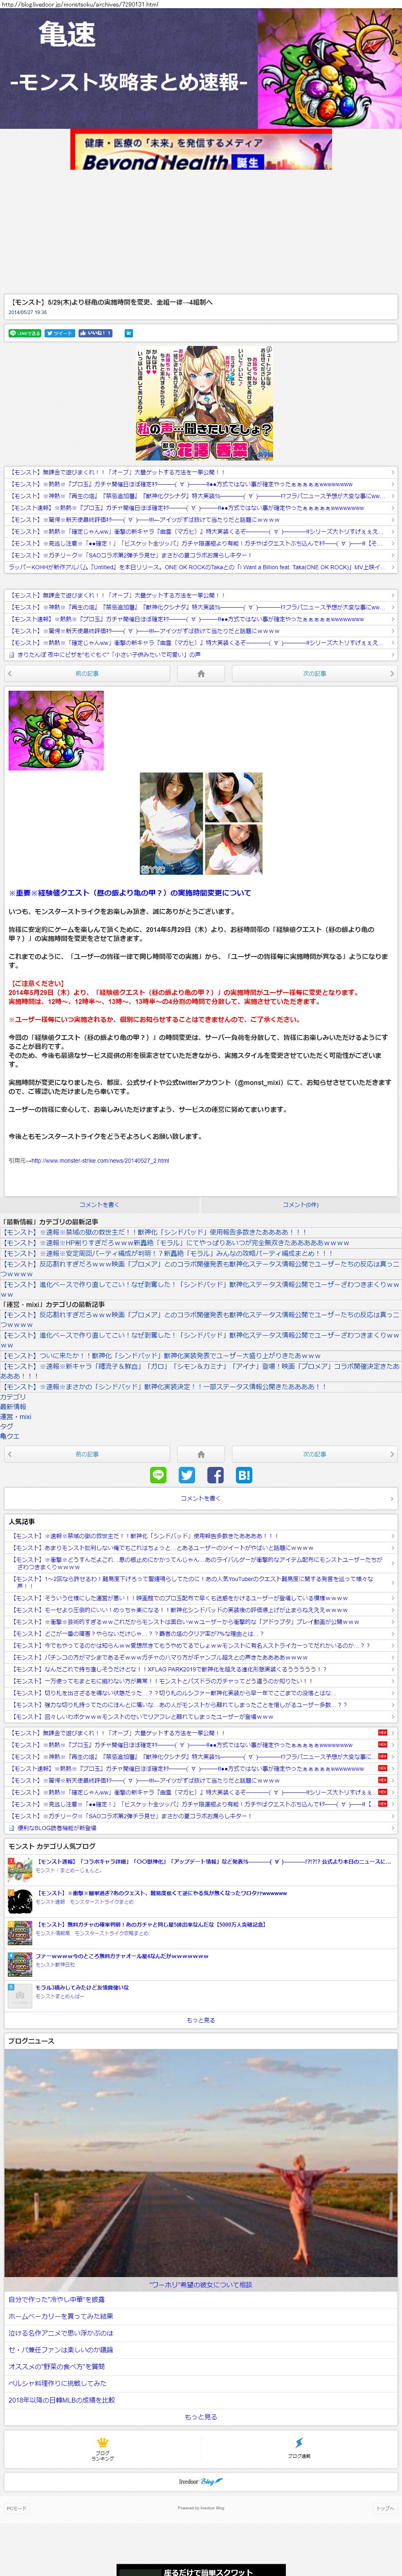Open きりたんぽ 夜中にピザを related row
Screen dimensions: 402x2576
pos(201,655)
